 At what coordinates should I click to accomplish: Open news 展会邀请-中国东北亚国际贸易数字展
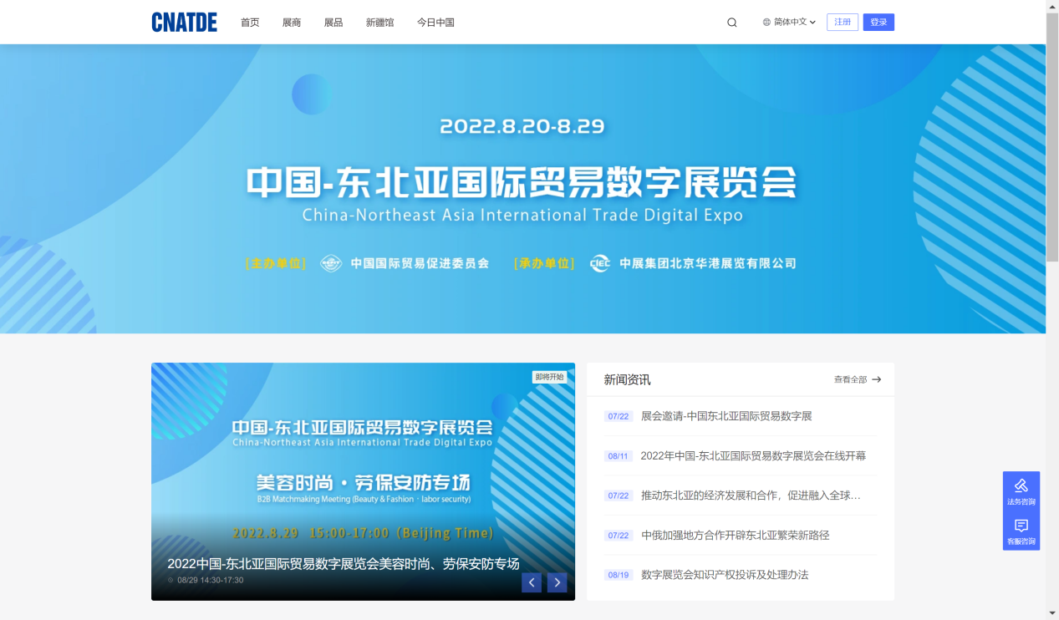726,416
